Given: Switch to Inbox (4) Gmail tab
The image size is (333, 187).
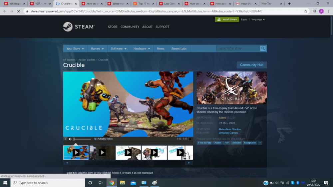Looking at the screenshot, I should tap(246, 4).
